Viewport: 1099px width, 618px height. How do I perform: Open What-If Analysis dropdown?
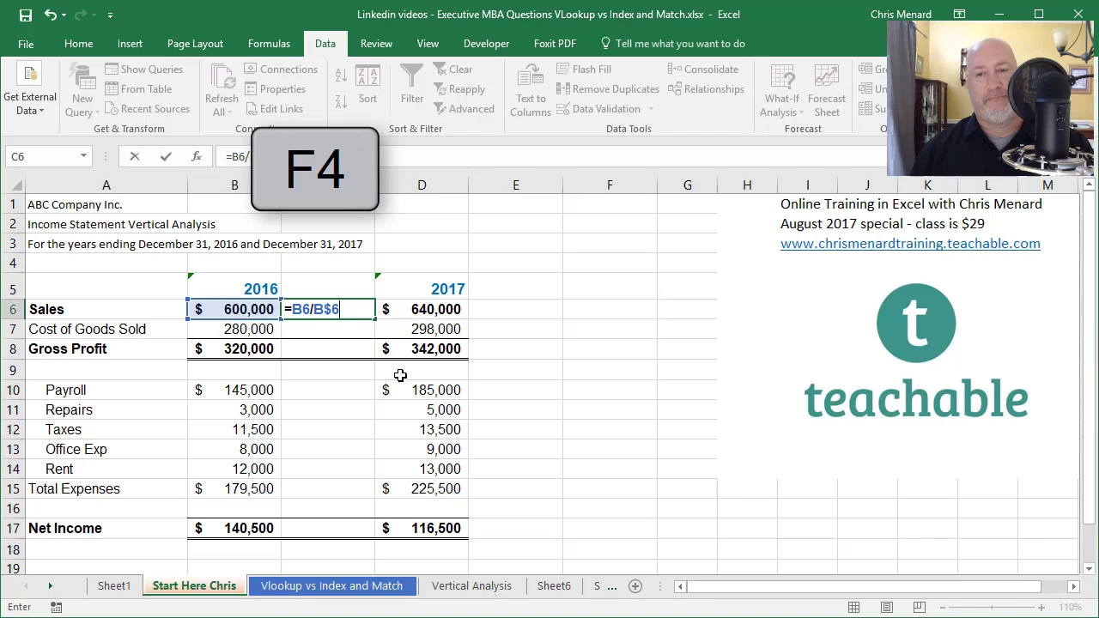click(782, 91)
